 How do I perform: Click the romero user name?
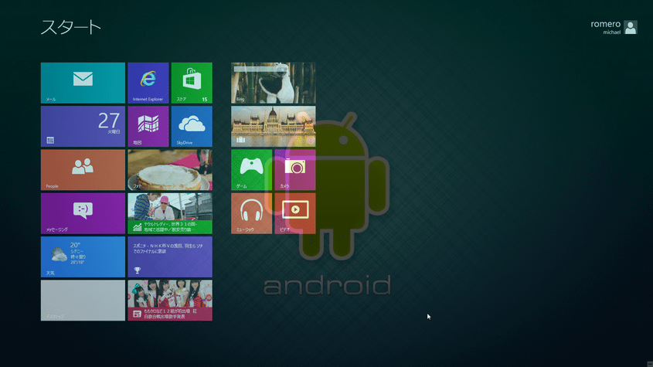606,24
